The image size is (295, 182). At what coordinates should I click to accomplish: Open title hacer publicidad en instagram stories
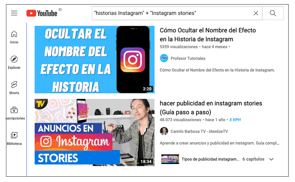coord(211,107)
